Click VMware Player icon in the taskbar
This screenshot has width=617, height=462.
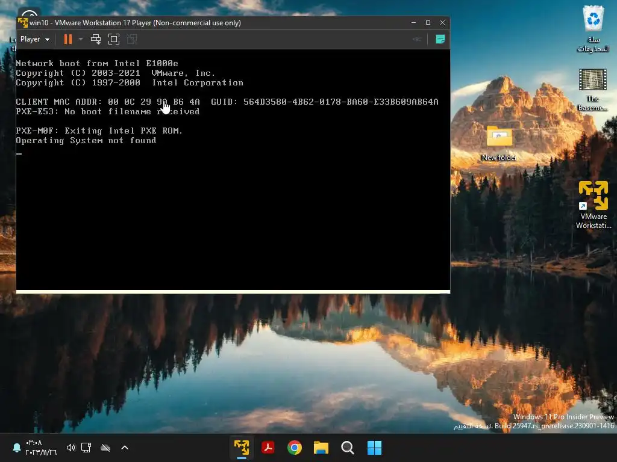[x=242, y=448]
